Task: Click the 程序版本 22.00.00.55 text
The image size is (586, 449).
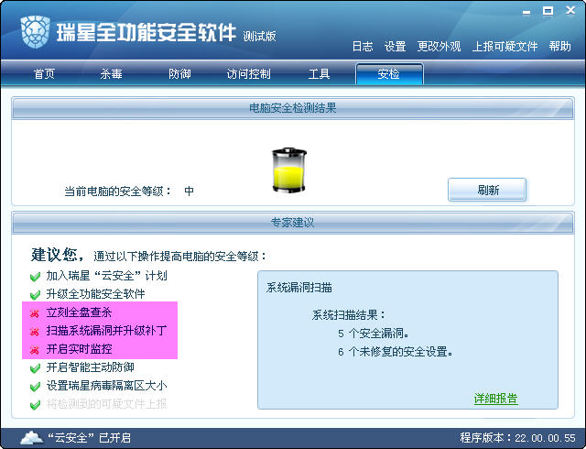Action: tap(518, 438)
